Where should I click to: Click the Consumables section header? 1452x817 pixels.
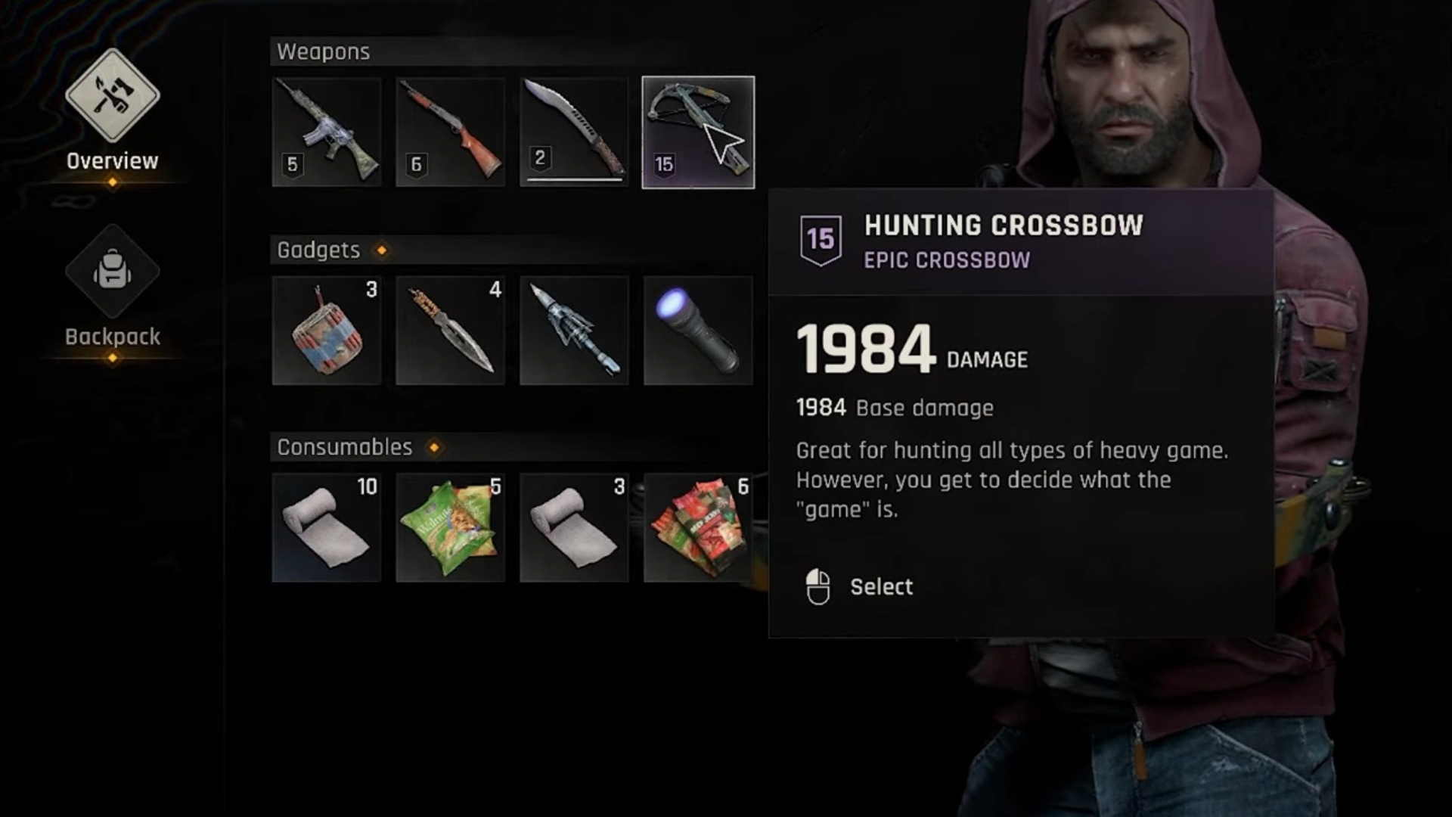pyautogui.click(x=345, y=447)
